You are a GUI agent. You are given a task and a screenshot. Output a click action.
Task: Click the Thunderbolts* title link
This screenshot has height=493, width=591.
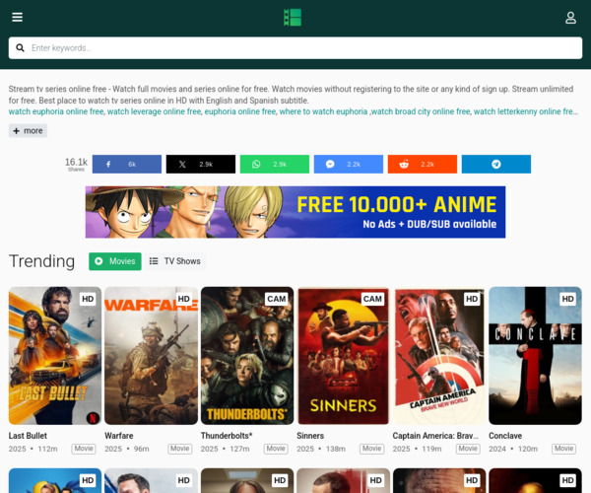(227, 436)
